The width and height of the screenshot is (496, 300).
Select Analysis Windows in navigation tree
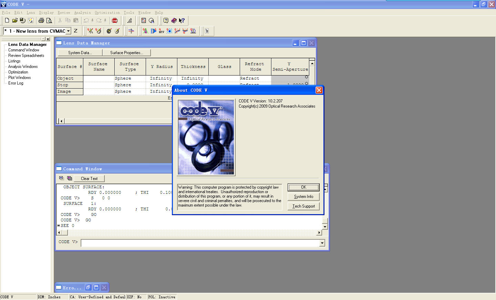click(x=23, y=67)
